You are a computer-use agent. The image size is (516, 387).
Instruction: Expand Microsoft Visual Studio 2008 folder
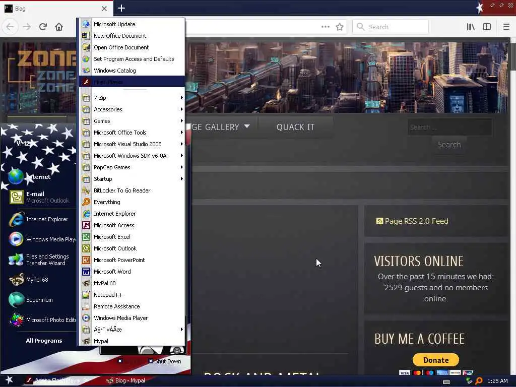[x=132, y=144]
